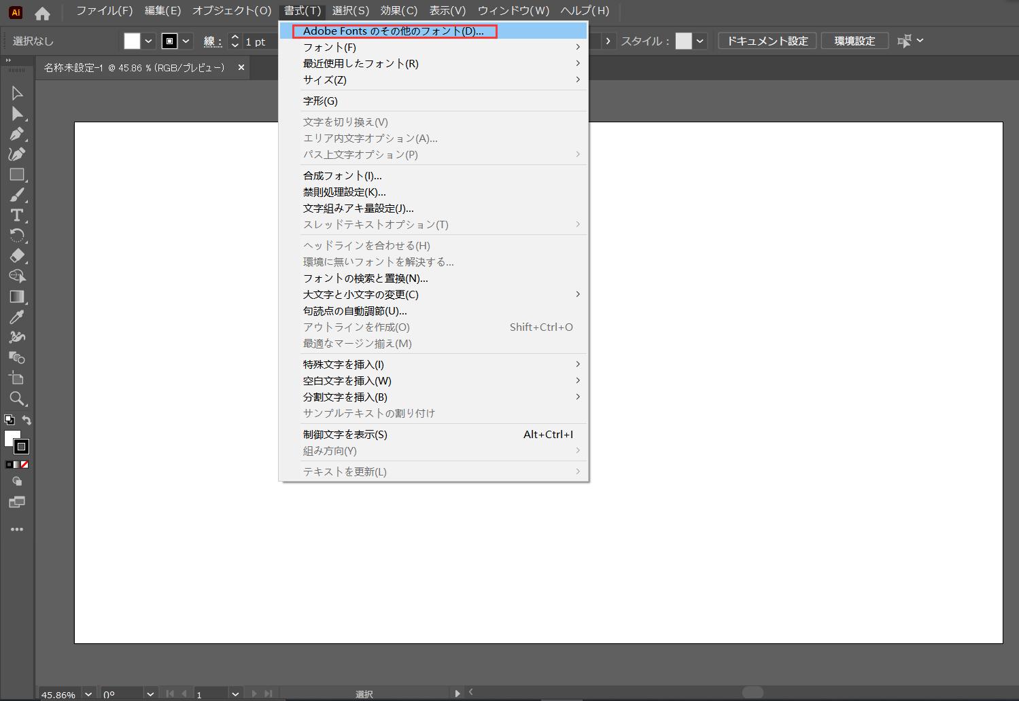Select the Direct Selection tool
The image size is (1019, 701).
tap(17, 113)
